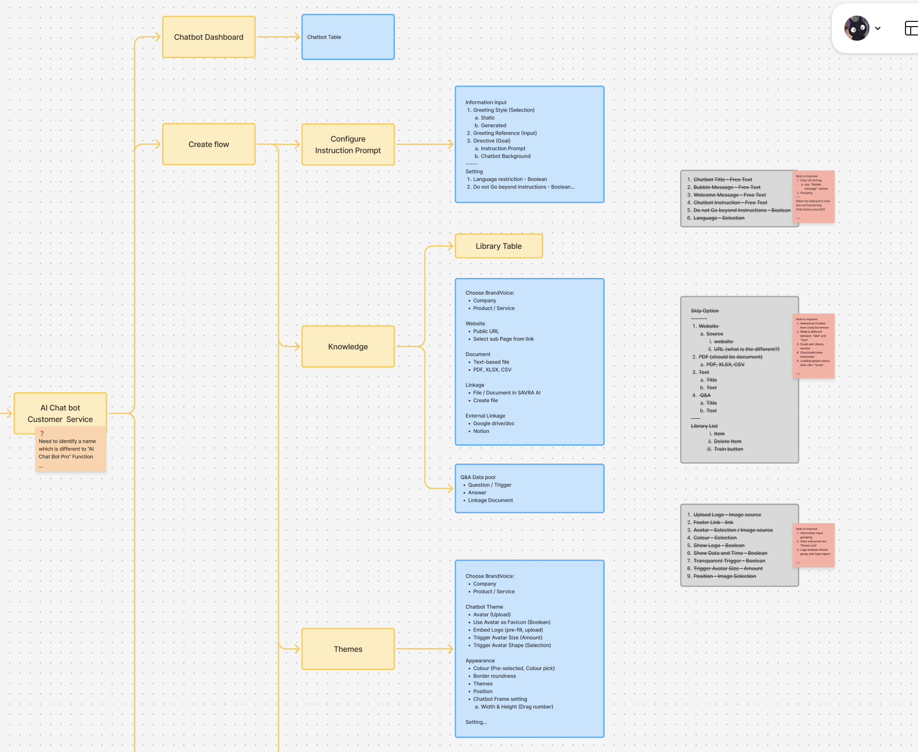Image resolution: width=918 pixels, height=752 pixels.
Task: Click the red question mark on the orange sticky
Action: coord(42,433)
